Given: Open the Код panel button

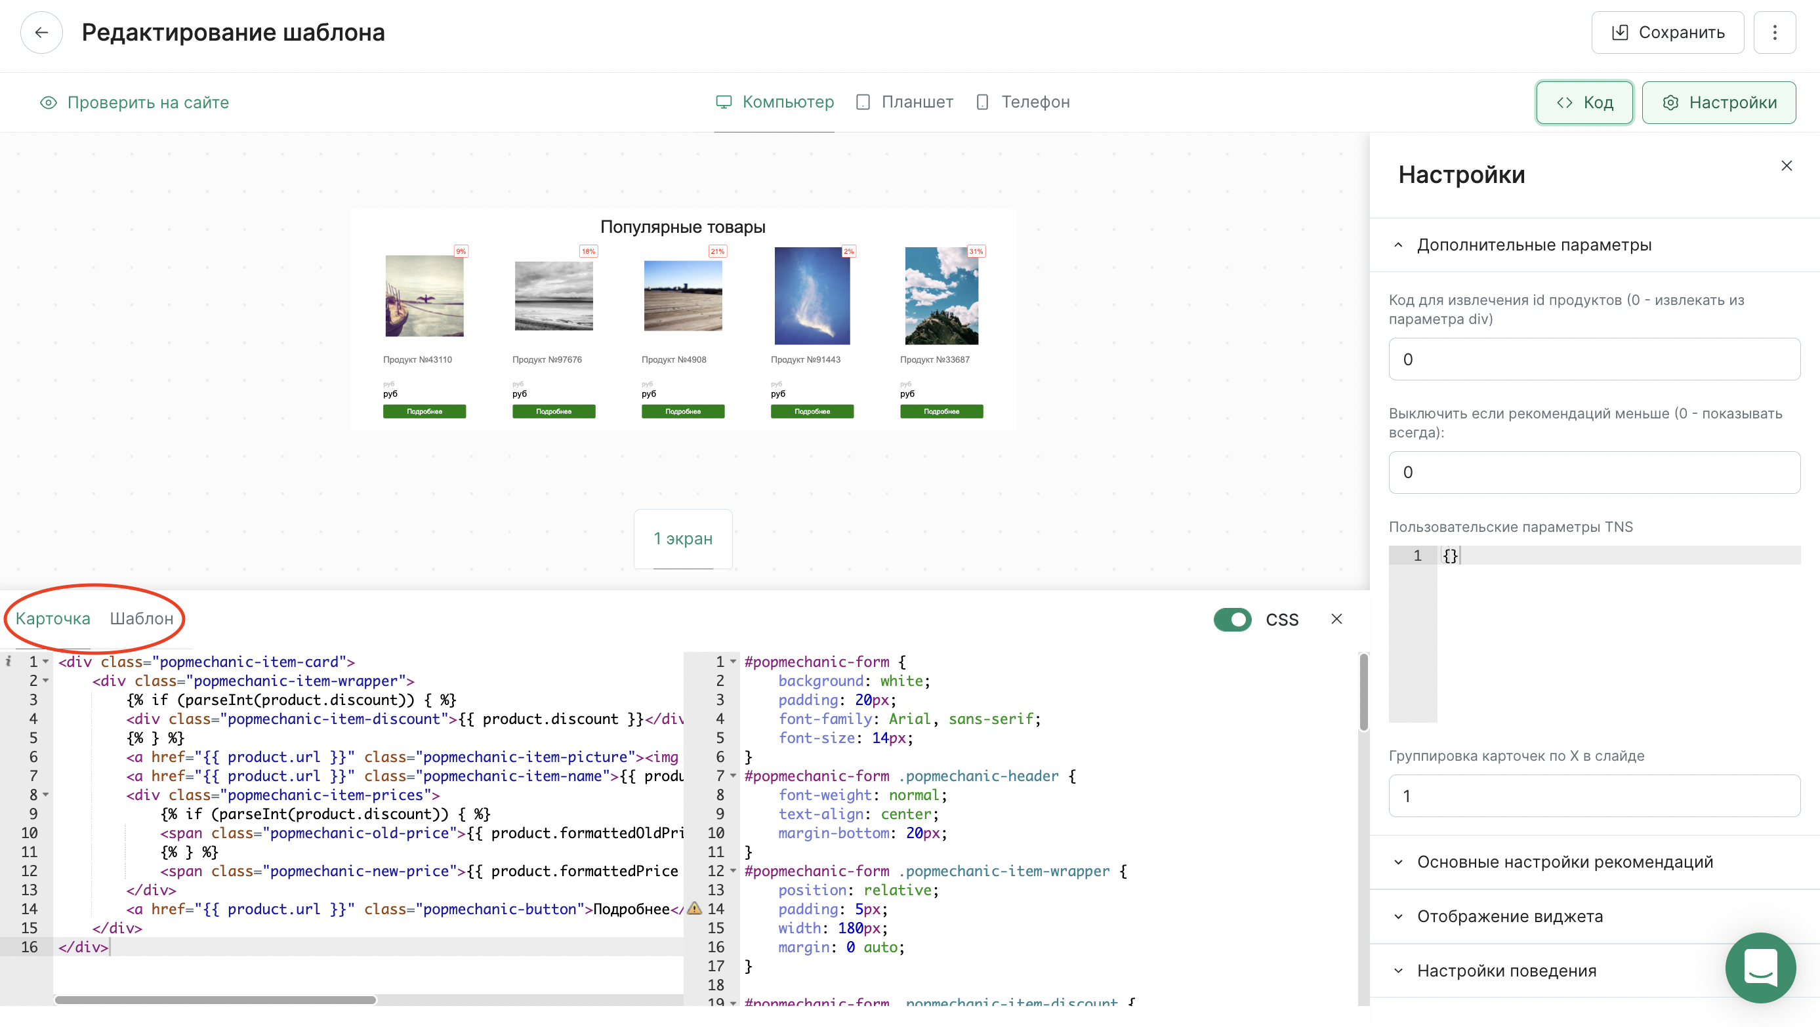Looking at the screenshot, I should point(1584,103).
